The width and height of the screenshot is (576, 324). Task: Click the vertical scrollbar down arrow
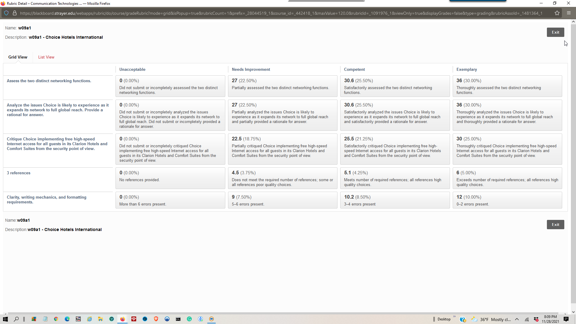coord(573,312)
